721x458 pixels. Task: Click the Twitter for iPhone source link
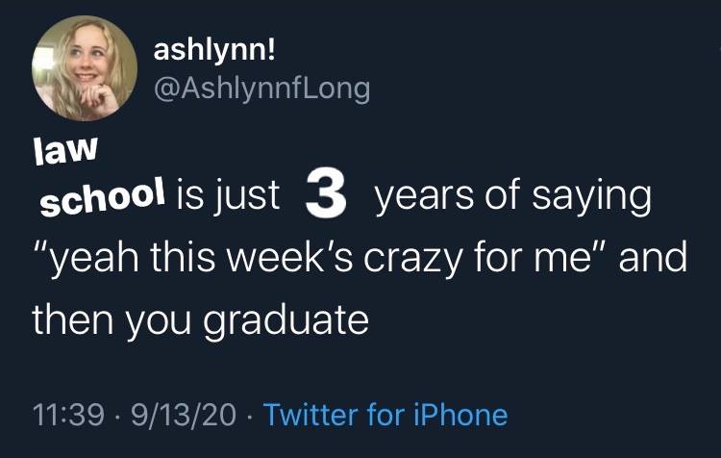(x=385, y=415)
